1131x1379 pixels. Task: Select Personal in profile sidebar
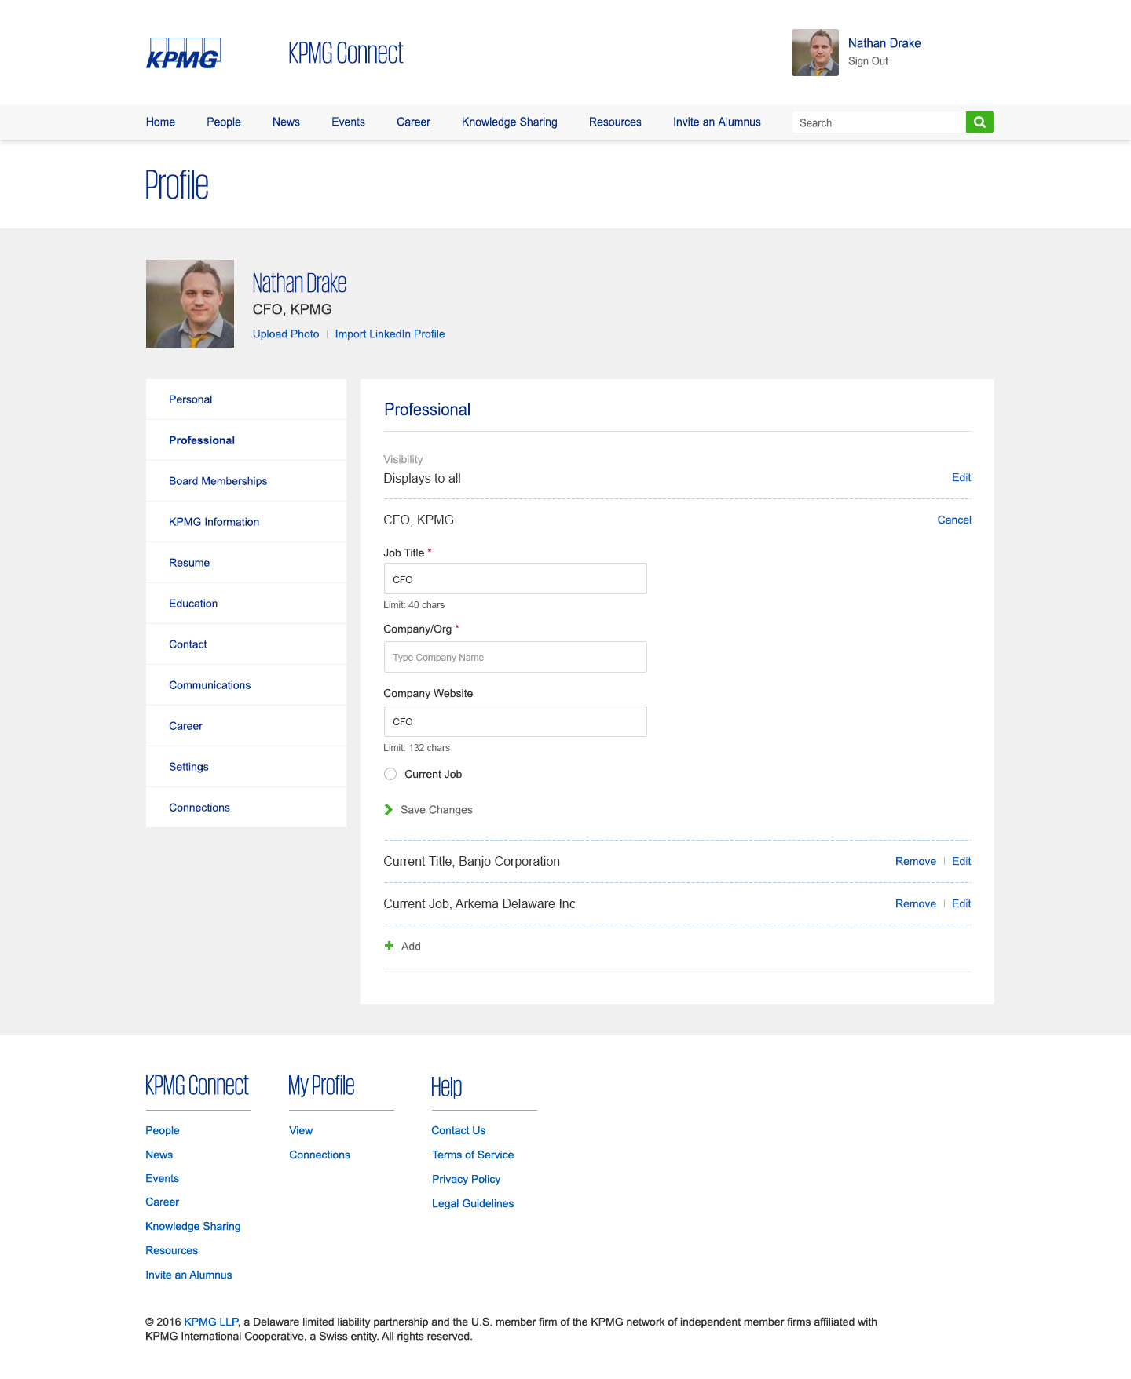click(246, 399)
